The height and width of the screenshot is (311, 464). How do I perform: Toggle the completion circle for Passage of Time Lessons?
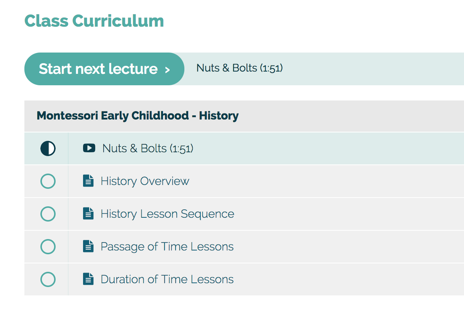48,247
